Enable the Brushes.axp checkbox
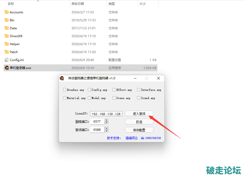Viewport: 246px width, 176px height. point(65,90)
